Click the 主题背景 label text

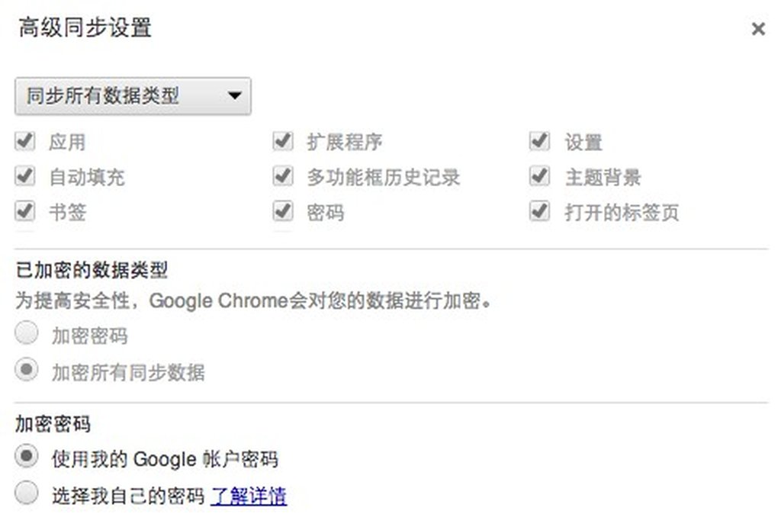[603, 178]
